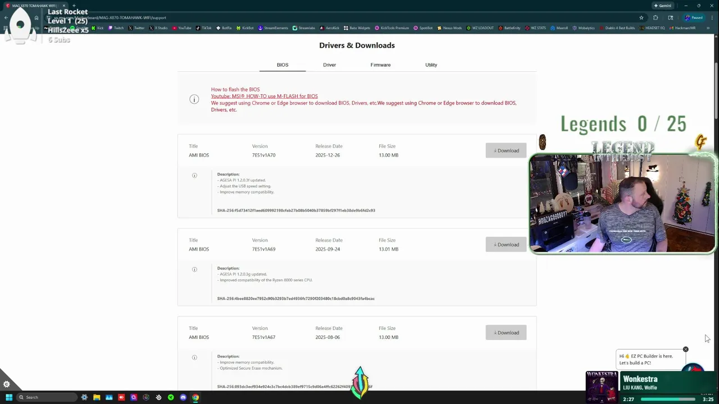This screenshot has height=404, width=719.
Task: Open the Botz Widgets bookmark
Action: 357,28
